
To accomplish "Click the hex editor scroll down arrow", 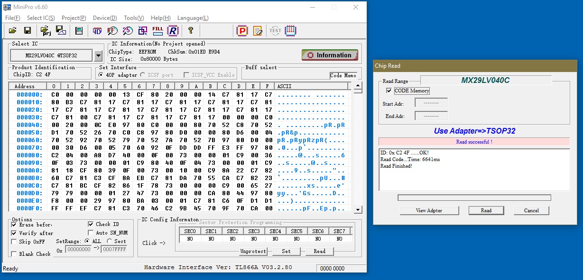I will coord(358,208).
